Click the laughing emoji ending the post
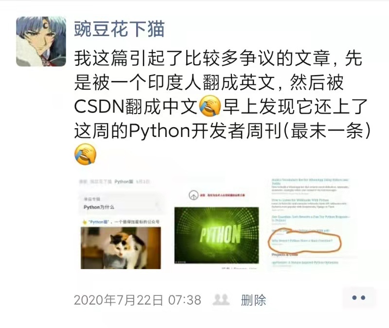Viewport: 389px width, 328px height. [x=86, y=154]
